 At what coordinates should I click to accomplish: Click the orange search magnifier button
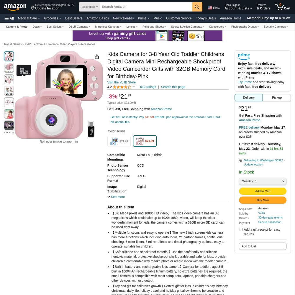197,7
